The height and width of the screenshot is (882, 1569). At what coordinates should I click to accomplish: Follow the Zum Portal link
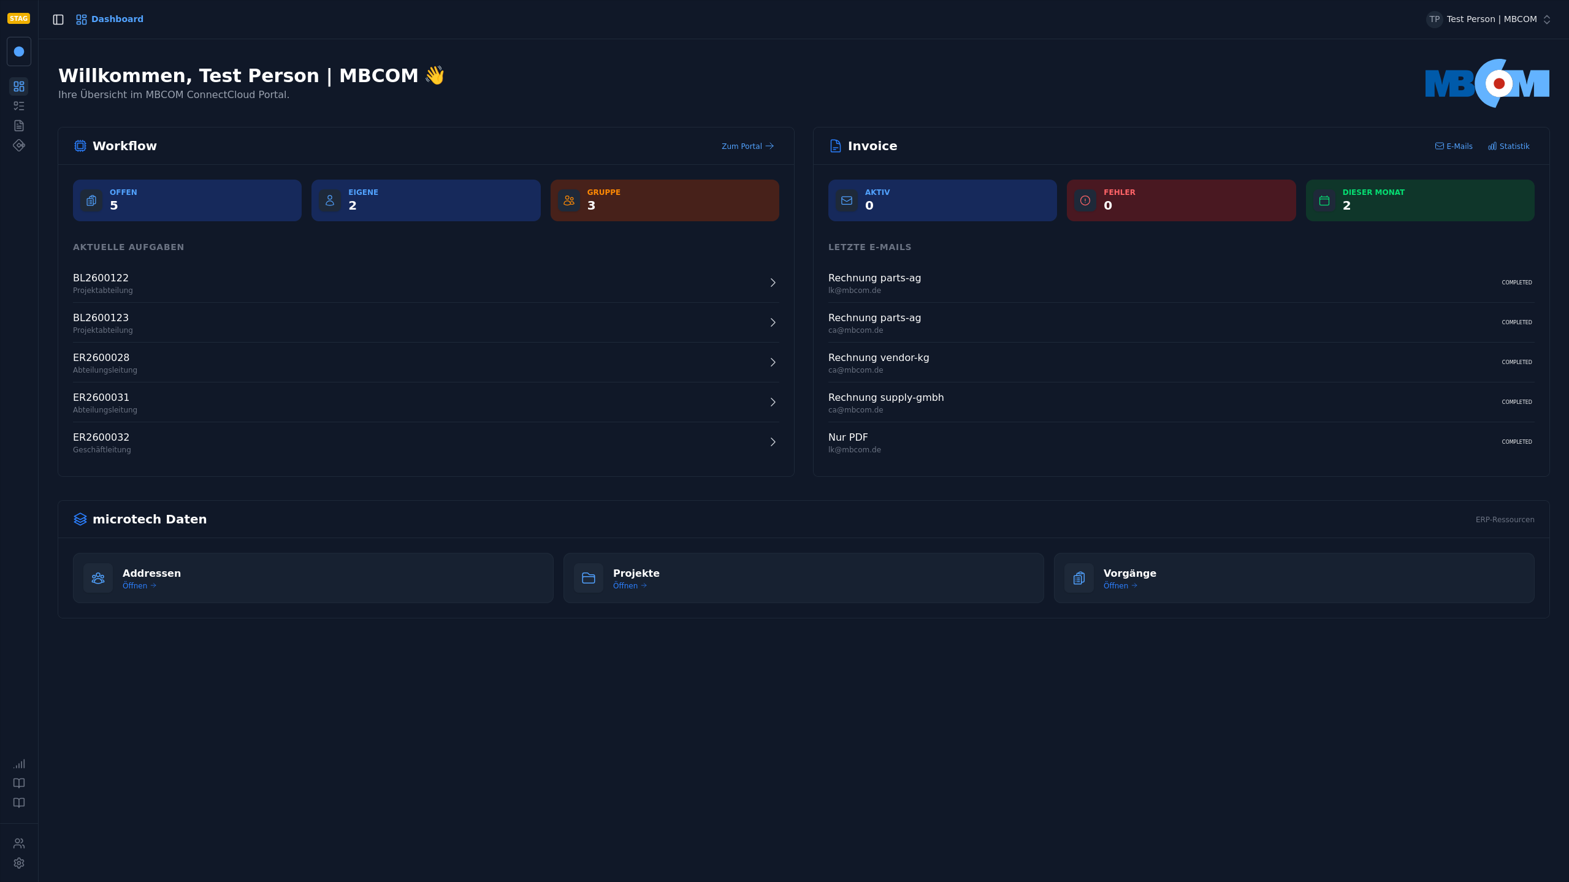[748, 146]
